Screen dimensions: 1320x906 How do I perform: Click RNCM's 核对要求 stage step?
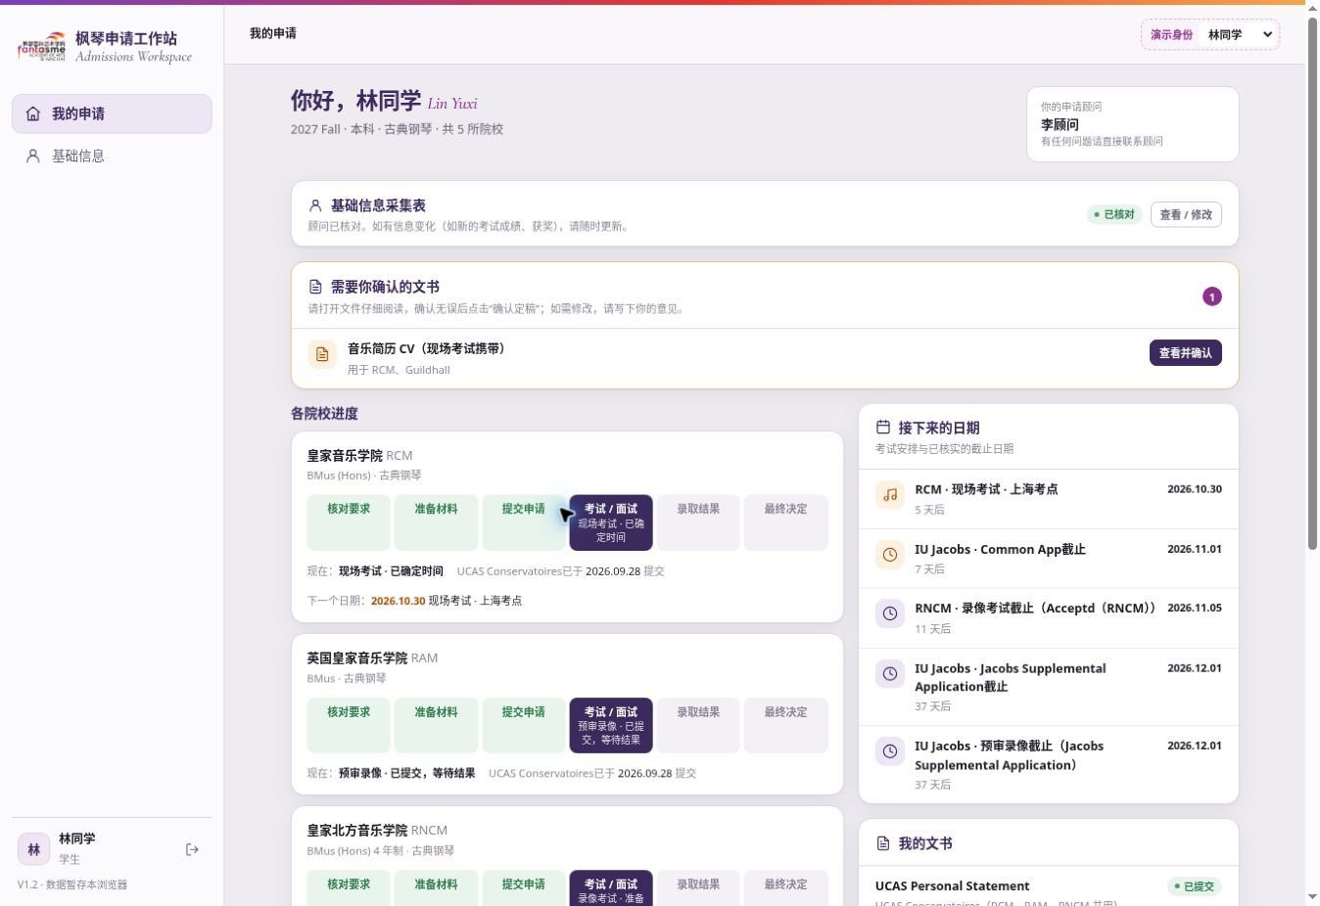(x=349, y=887)
